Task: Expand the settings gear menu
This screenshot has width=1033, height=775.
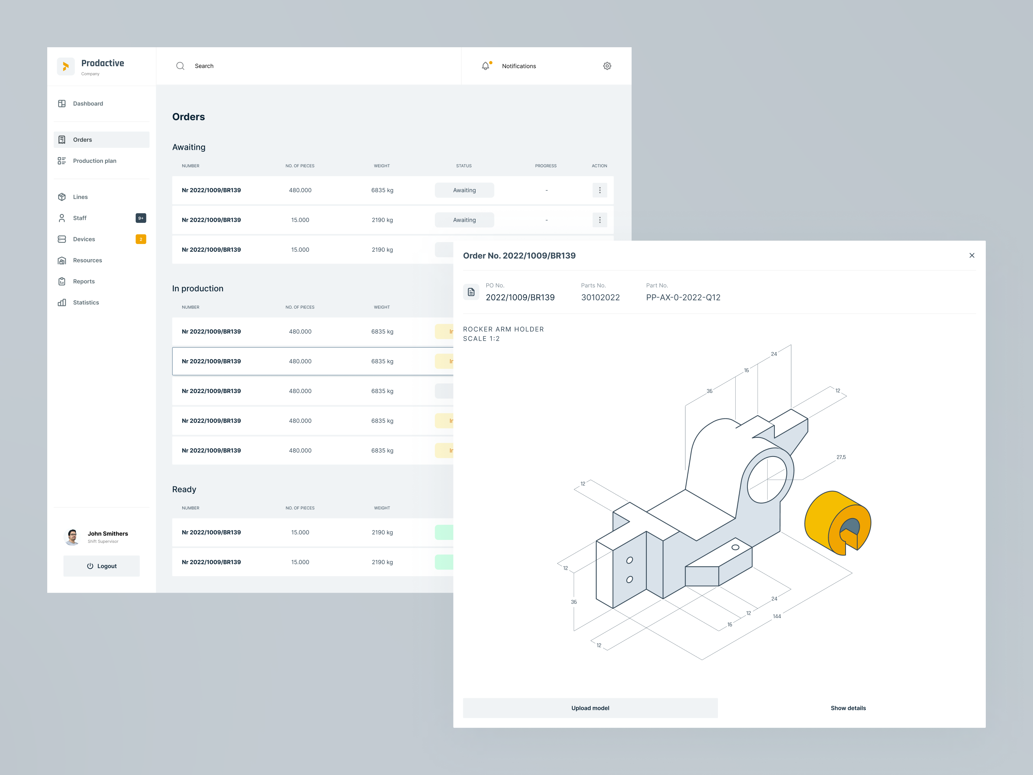Action: pos(607,66)
